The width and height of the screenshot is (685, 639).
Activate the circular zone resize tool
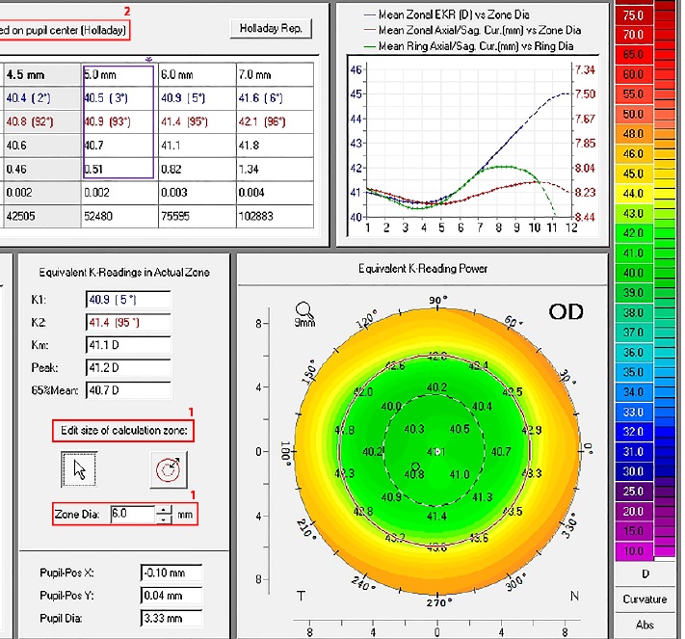tap(168, 468)
